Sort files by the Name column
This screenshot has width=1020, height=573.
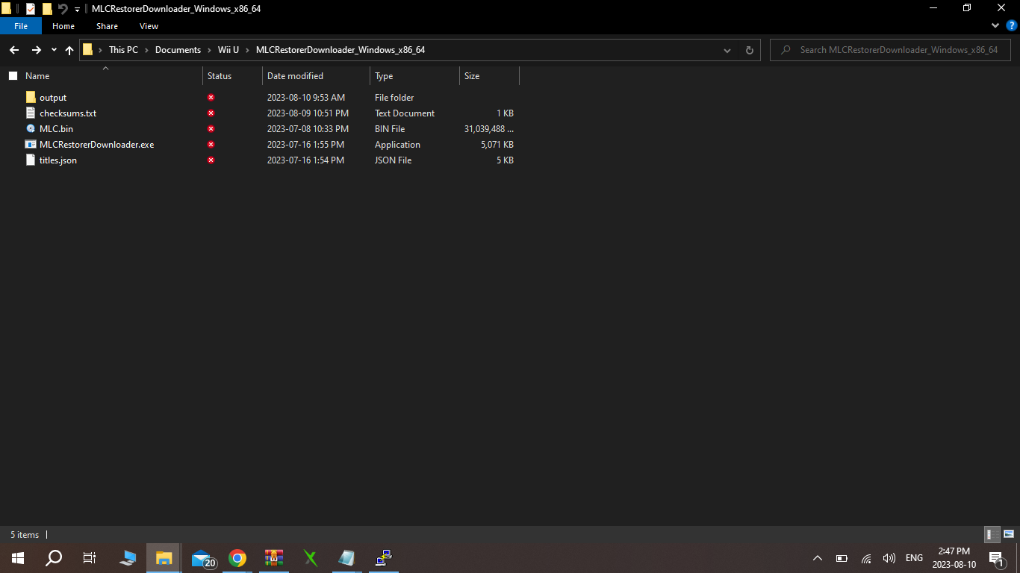37,76
